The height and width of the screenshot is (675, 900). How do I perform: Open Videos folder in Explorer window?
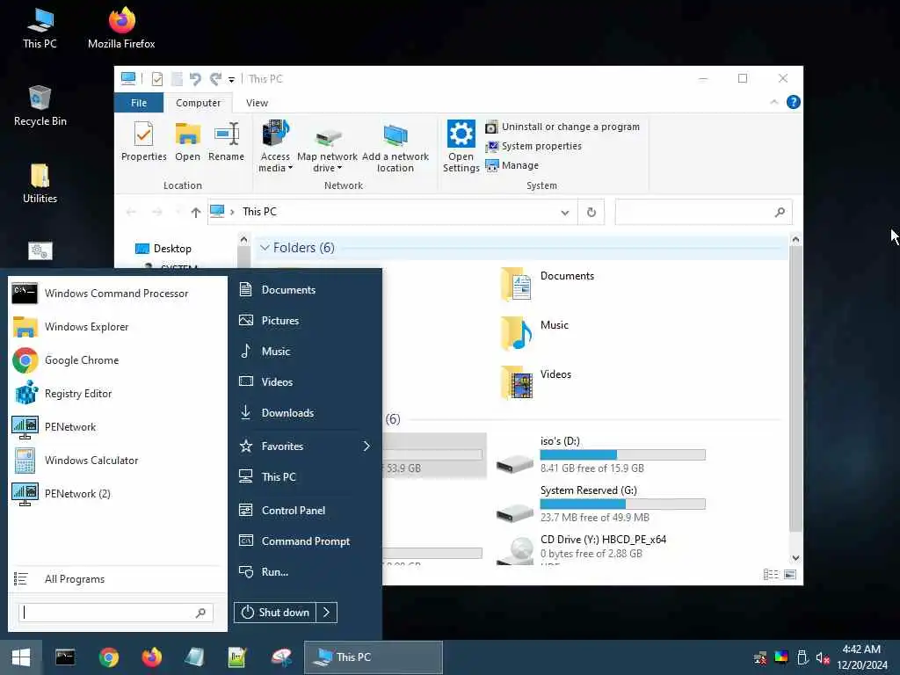[536, 382]
